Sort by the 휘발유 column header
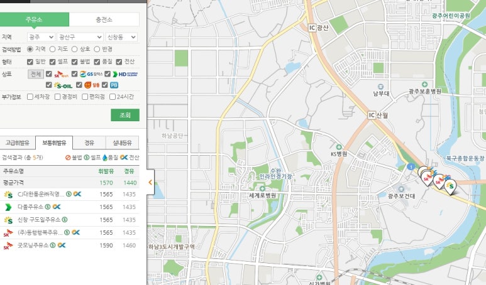The width and height of the screenshot is (486, 285). point(106,171)
